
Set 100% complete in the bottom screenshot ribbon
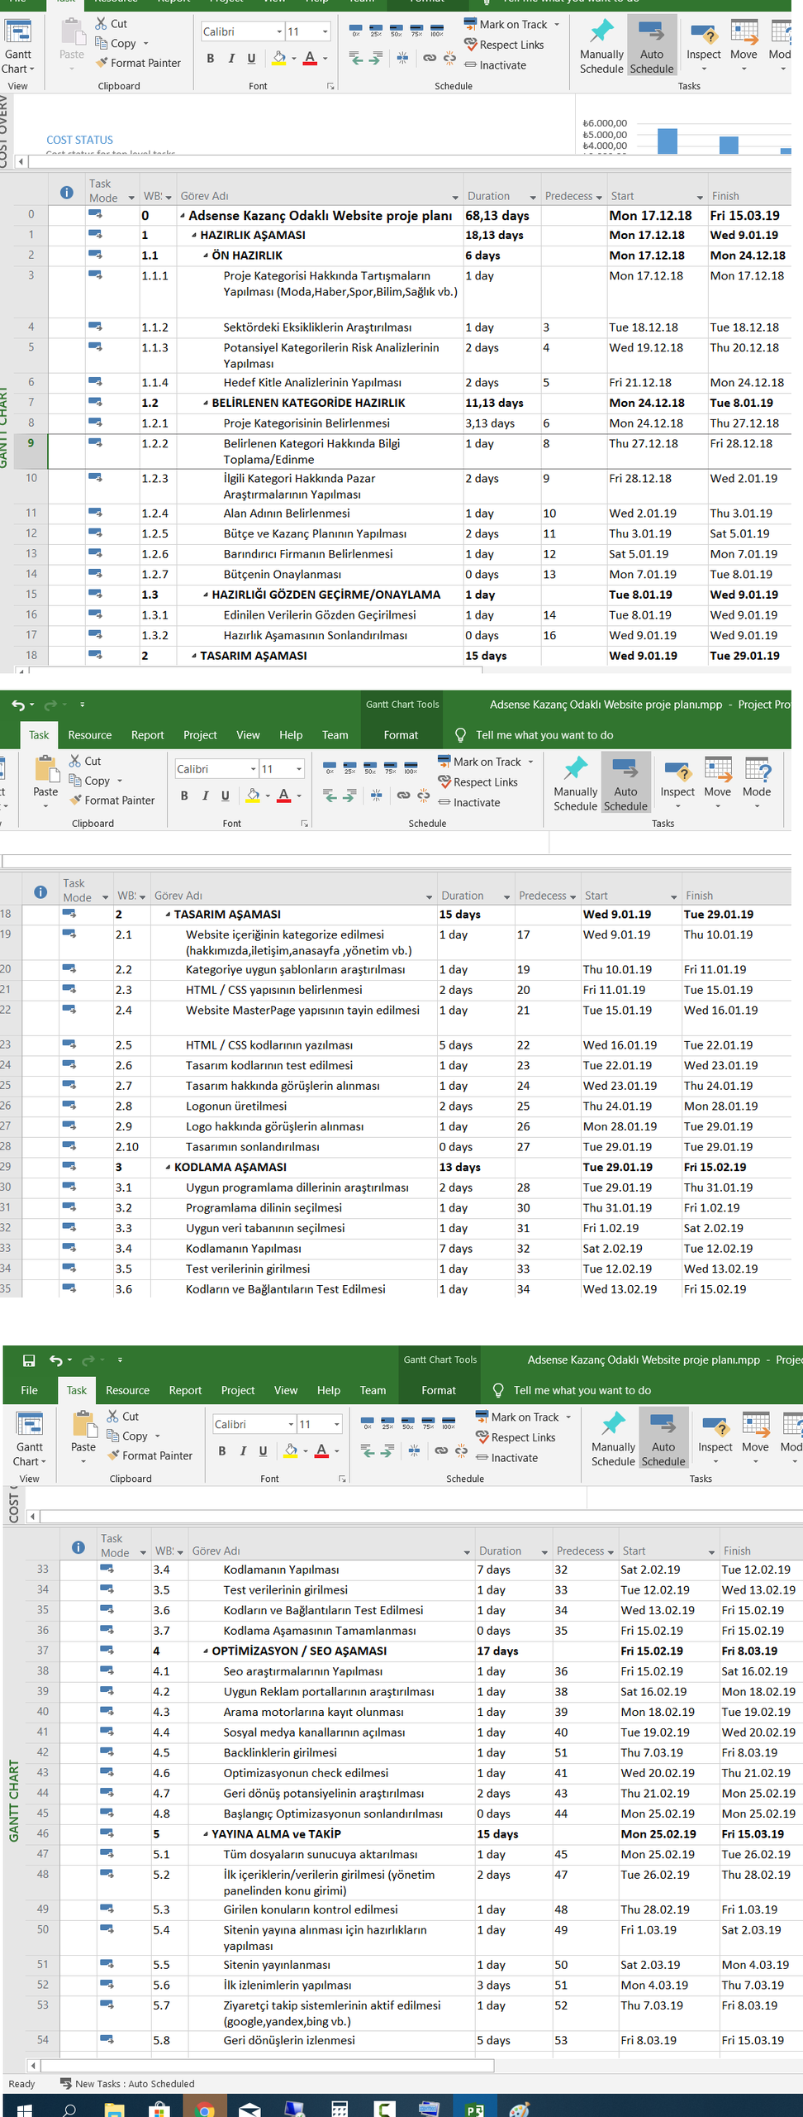coord(449,1423)
